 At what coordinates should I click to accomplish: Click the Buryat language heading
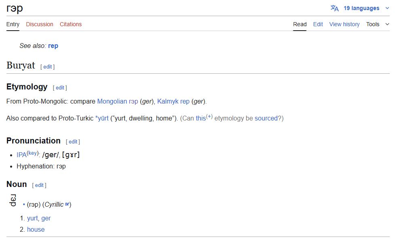tap(21, 65)
